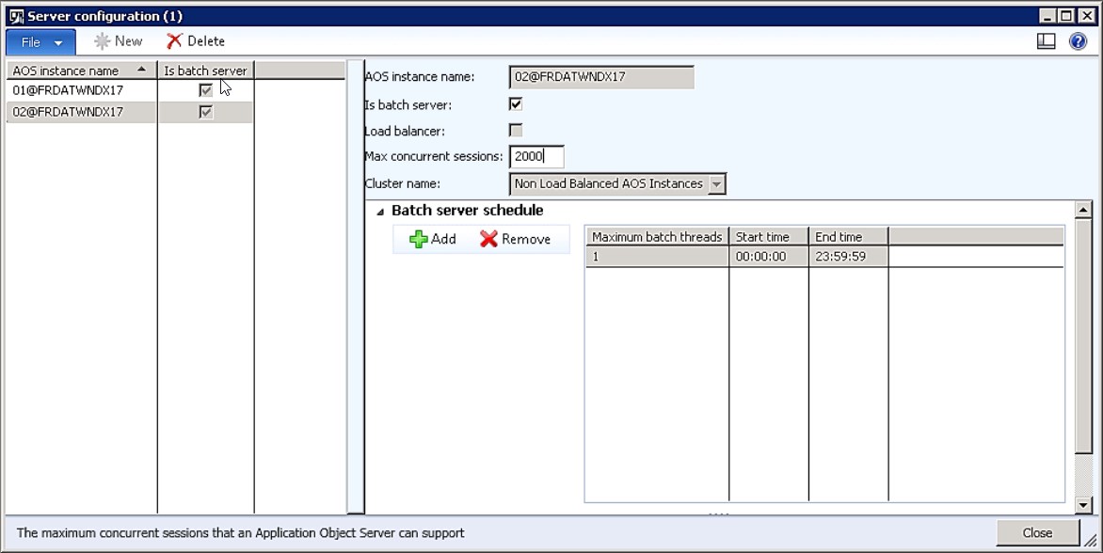The image size is (1103, 553).
Task: Open the Cluster name dropdown
Action: click(x=717, y=184)
